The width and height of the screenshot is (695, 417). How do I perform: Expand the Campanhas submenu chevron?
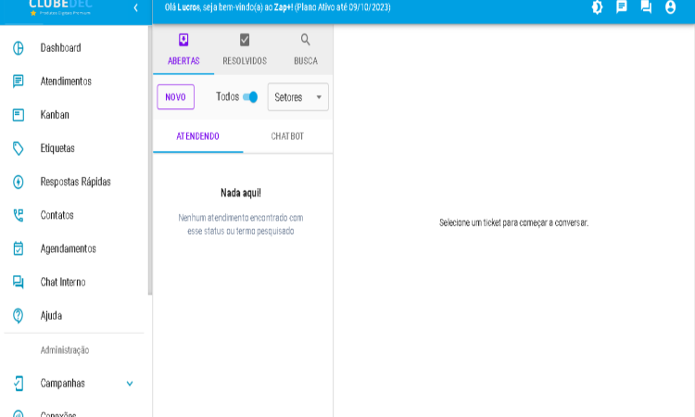[x=130, y=383]
